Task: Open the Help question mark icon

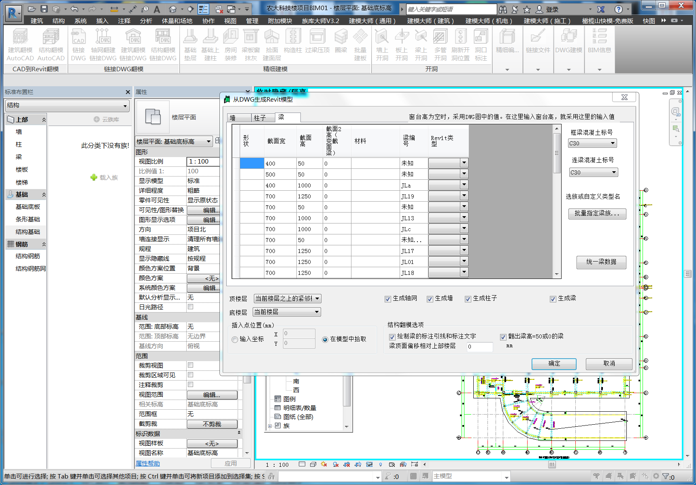Action: (x=618, y=9)
